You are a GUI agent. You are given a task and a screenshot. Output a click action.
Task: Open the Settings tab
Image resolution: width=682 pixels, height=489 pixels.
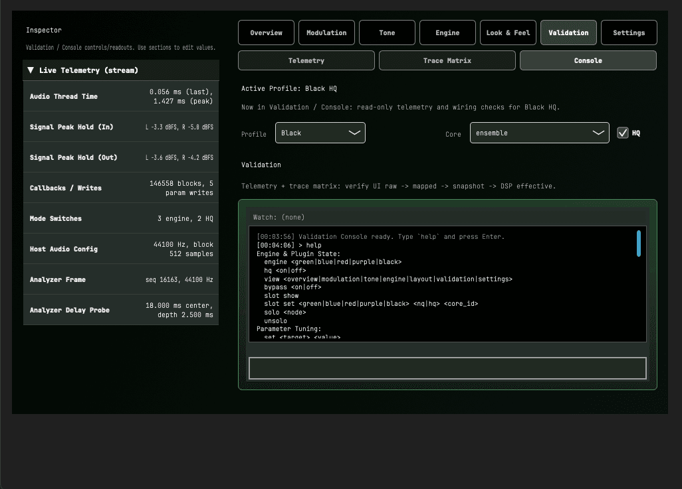[x=628, y=32]
